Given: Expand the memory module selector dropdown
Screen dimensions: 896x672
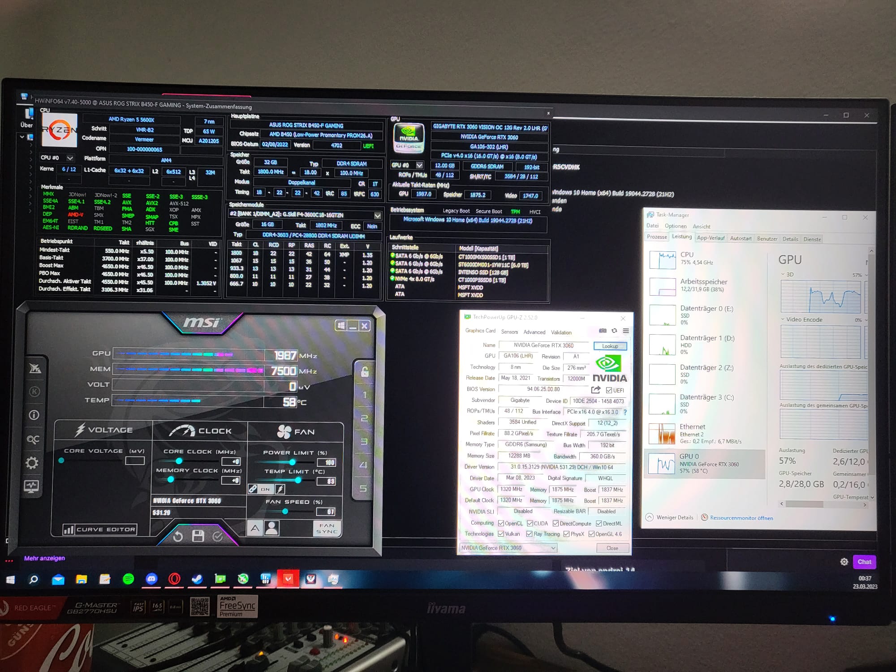Looking at the screenshot, I should pos(377,215).
